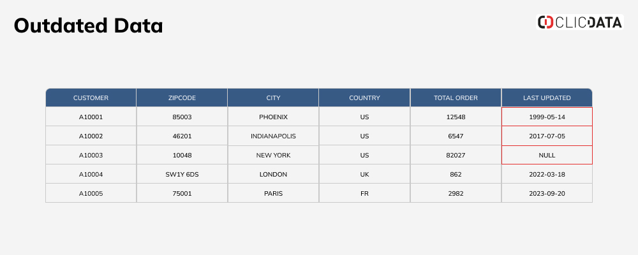
Task: Select the NEW YORK city cell
Action: pyautogui.click(x=273, y=155)
